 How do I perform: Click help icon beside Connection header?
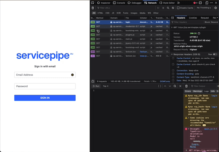(173, 70)
